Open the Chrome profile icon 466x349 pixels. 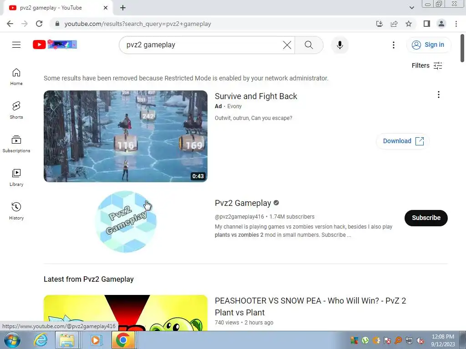(x=441, y=24)
